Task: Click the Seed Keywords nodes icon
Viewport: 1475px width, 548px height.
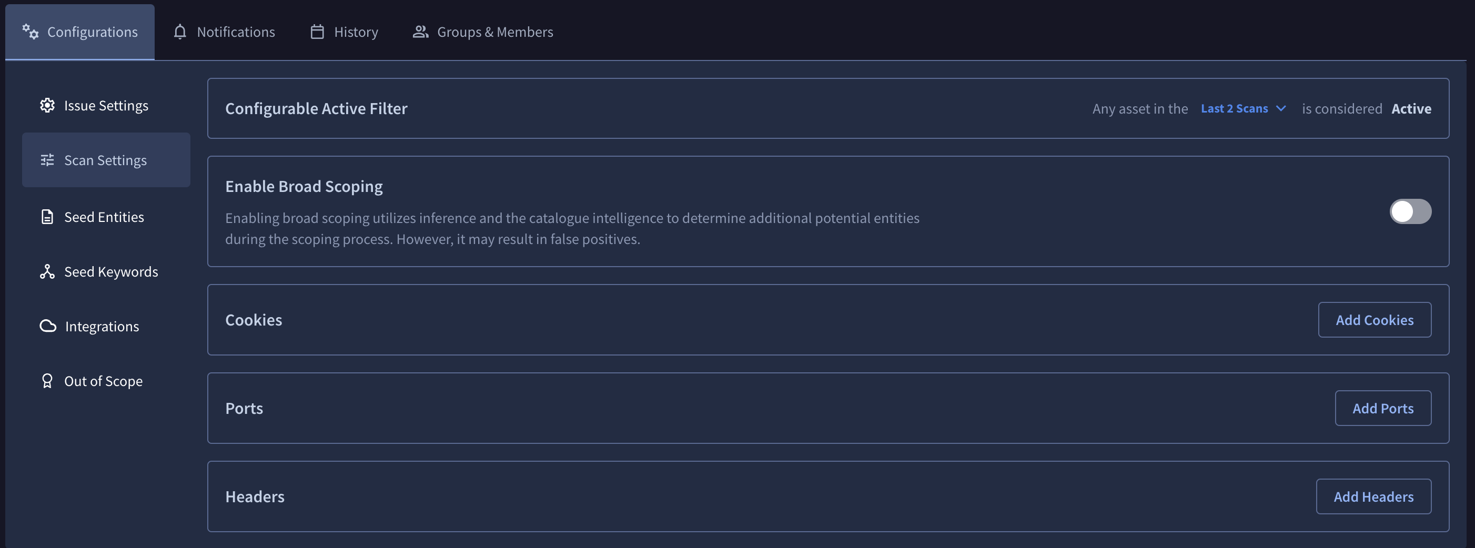Action: click(47, 271)
